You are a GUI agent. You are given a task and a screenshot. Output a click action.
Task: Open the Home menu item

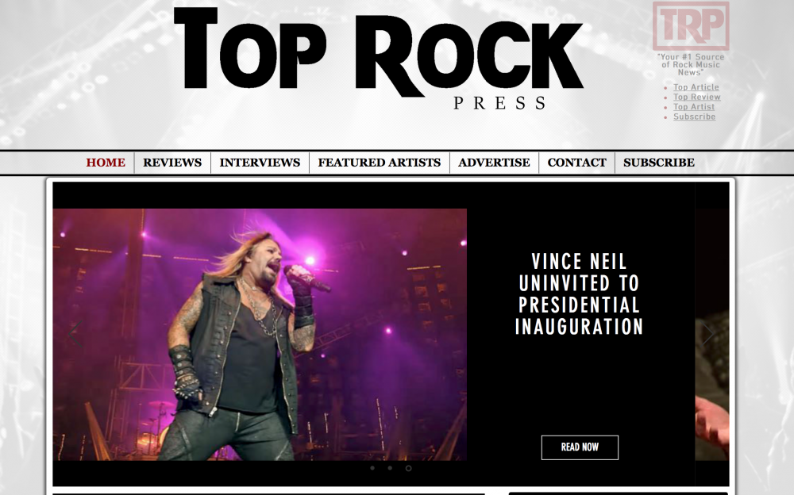click(x=106, y=163)
